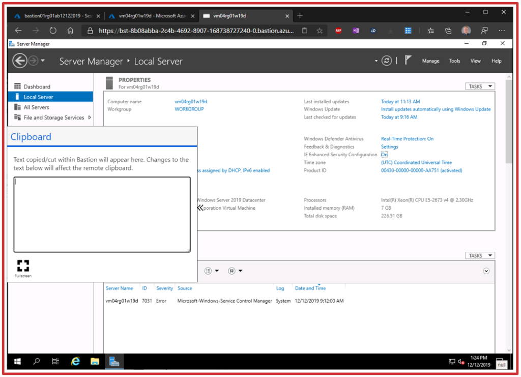Open a new browser tab
Viewport: 521px width, 377px height.
click(x=300, y=16)
